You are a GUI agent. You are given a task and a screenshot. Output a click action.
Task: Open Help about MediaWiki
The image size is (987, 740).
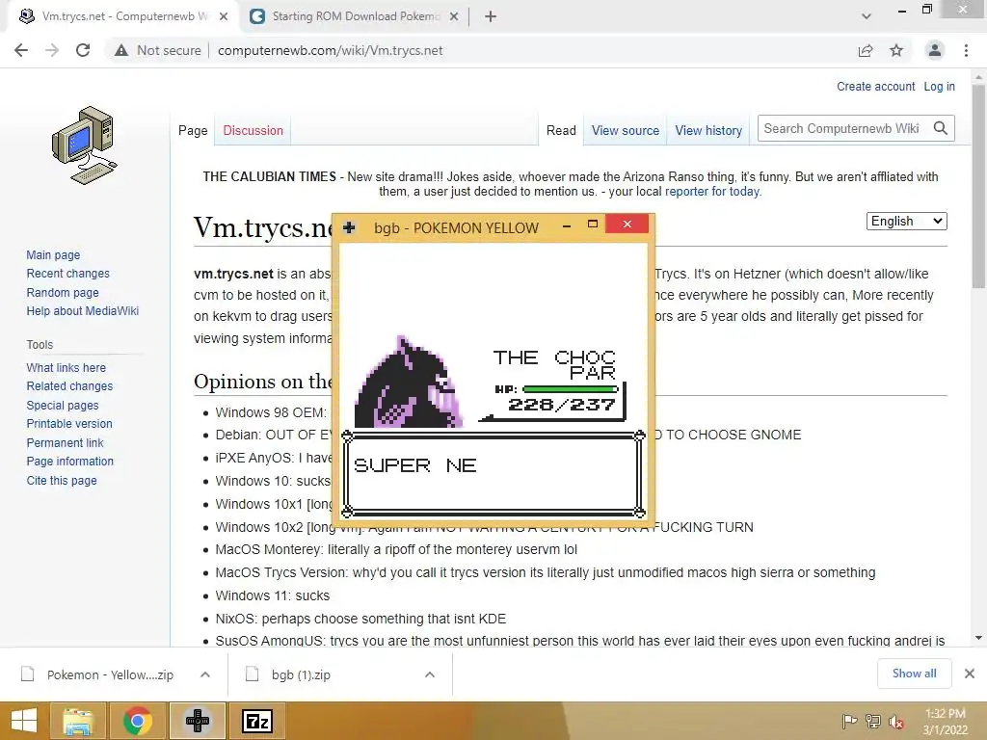click(x=83, y=311)
